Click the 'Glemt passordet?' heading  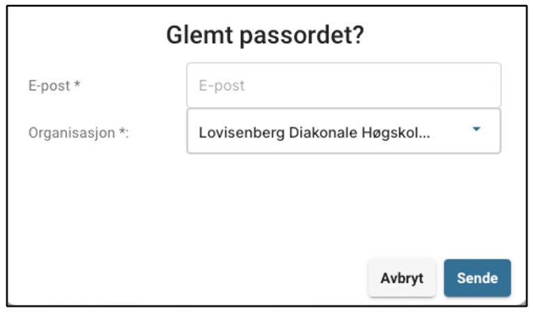(x=265, y=36)
